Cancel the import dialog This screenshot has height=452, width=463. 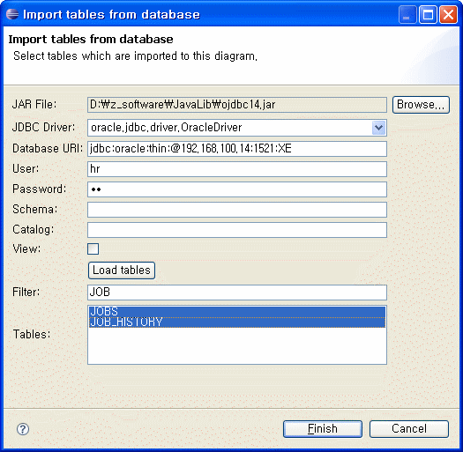tap(409, 429)
